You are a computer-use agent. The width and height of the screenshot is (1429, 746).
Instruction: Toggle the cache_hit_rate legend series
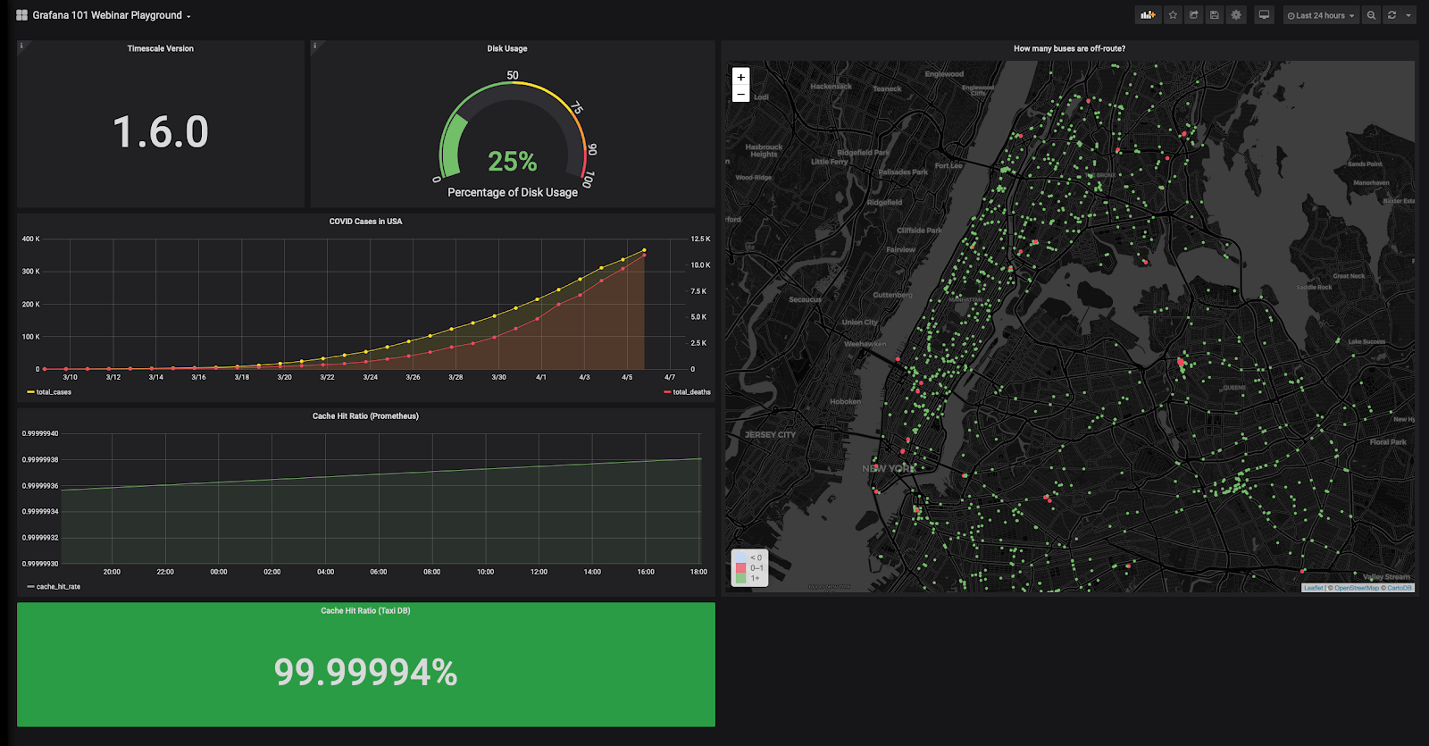58,587
